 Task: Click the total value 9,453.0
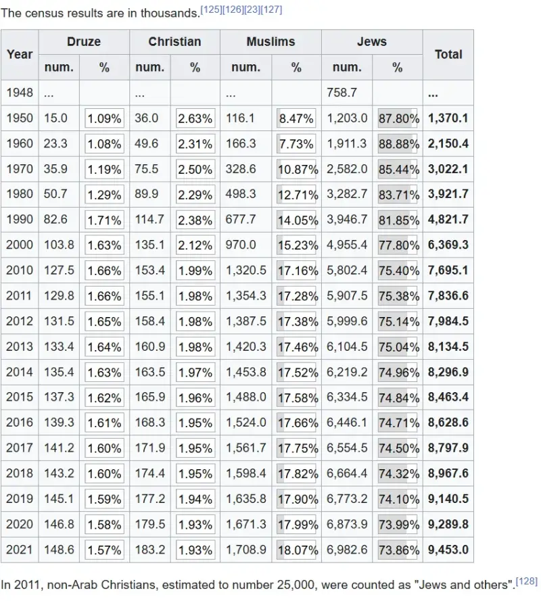click(x=448, y=550)
